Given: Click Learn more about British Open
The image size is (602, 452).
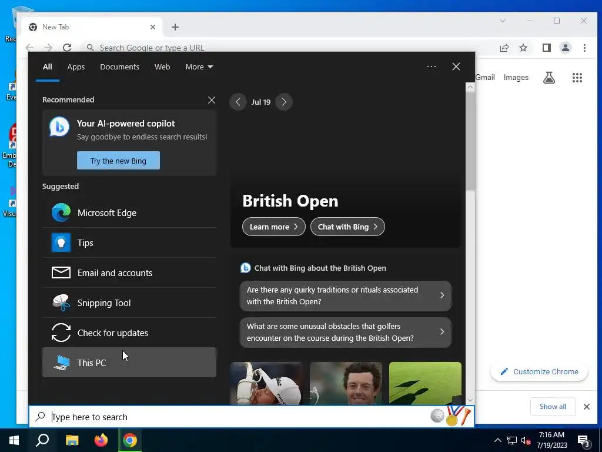Looking at the screenshot, I should 274,227.
